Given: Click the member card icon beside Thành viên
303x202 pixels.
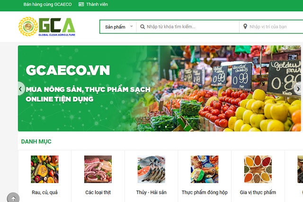Looking at the screenshot, I should point(81,4).
